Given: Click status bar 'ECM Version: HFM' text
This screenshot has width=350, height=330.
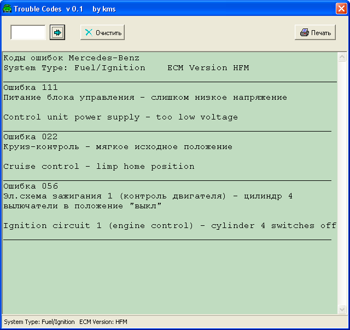Looking at the screenshot, I should pos(103,322).
